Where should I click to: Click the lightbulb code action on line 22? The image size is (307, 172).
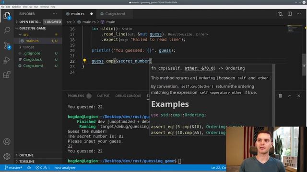tap(84, 61)
